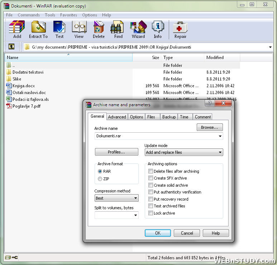Confirm with the OK button

pyautogui.click(x=158, y=233)
